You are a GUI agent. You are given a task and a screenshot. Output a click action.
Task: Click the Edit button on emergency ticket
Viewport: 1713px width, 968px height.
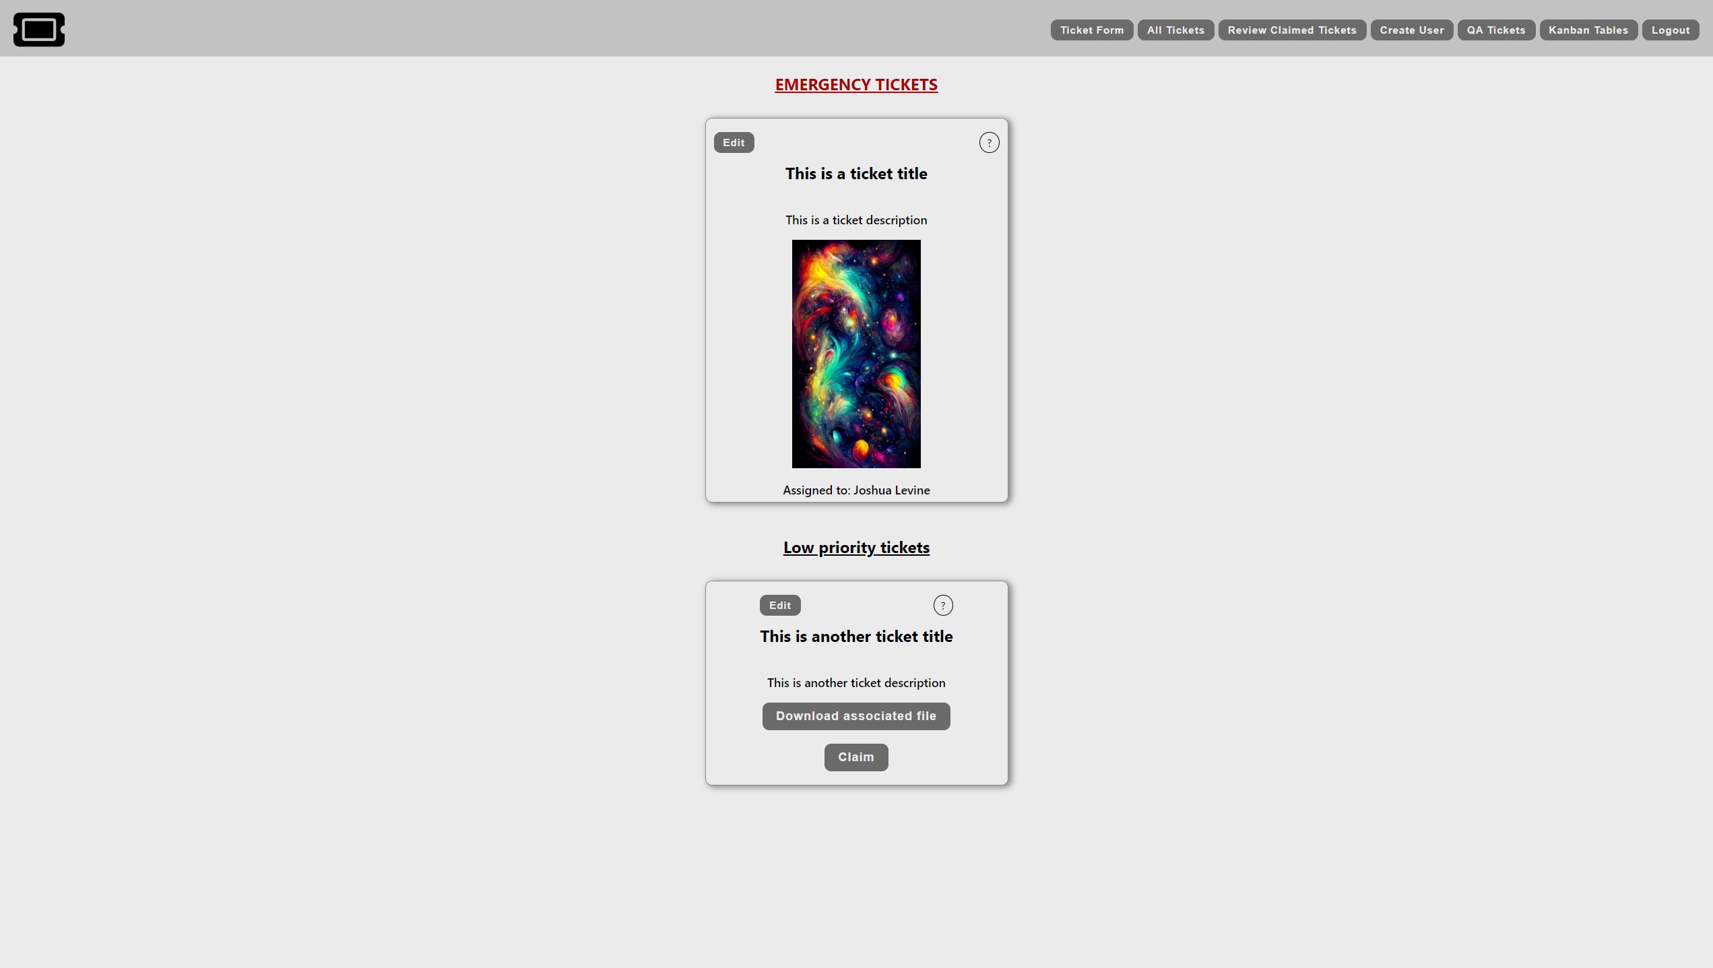coord(734,142)
